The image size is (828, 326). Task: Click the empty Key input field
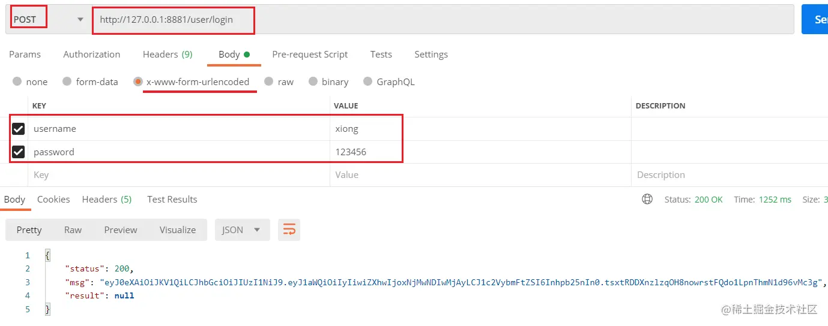pyautogui.click(x=179, y=175)
